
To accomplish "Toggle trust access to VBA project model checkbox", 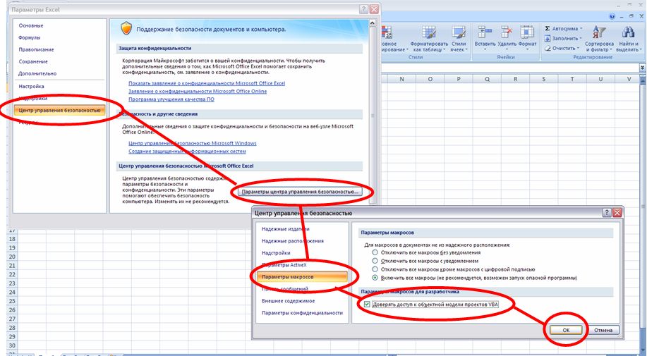I will point(367,305).
